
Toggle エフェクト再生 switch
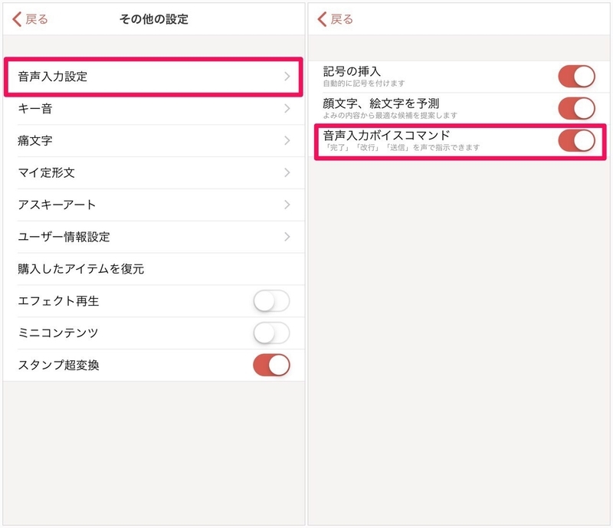click(x=271, y=301)
